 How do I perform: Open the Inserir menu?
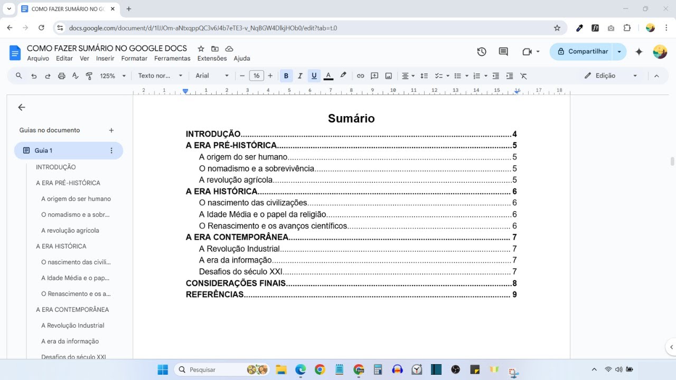[105, 59]
